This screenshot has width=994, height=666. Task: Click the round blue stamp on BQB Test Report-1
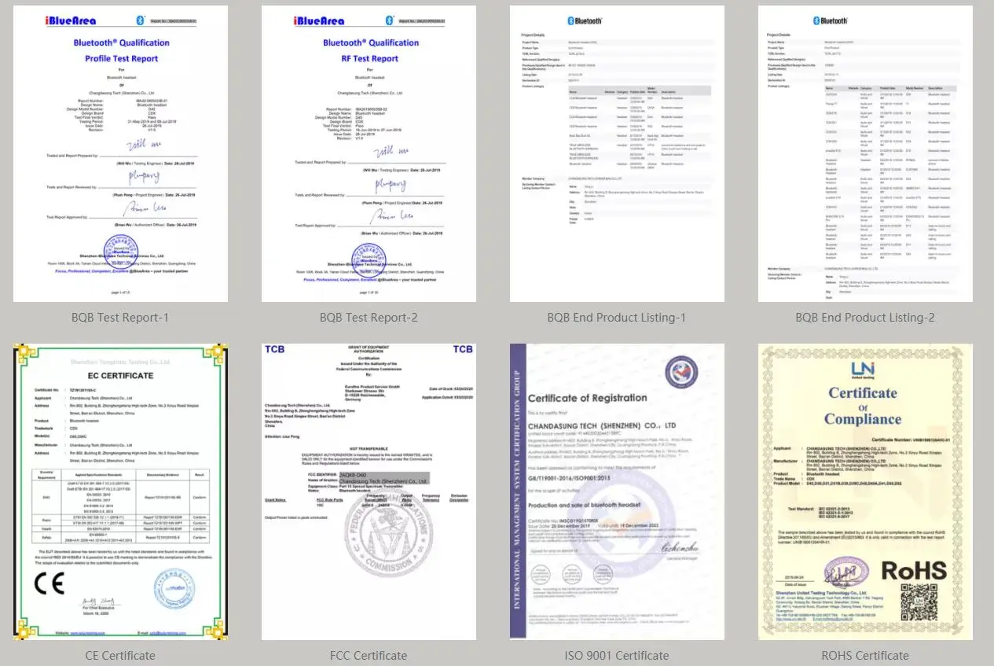pos(120,250)
